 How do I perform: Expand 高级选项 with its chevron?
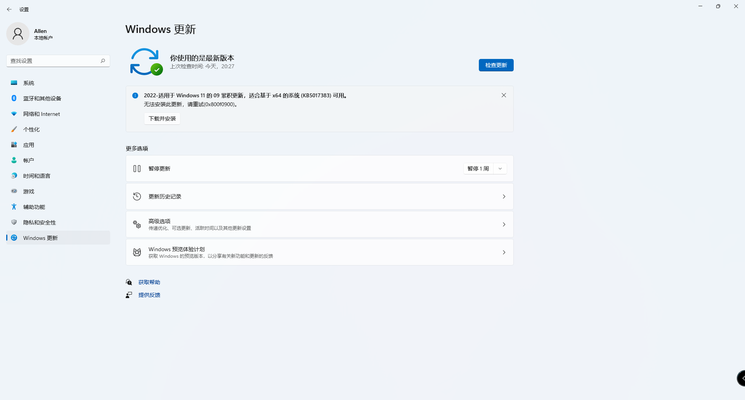click(x=504, y=224)
